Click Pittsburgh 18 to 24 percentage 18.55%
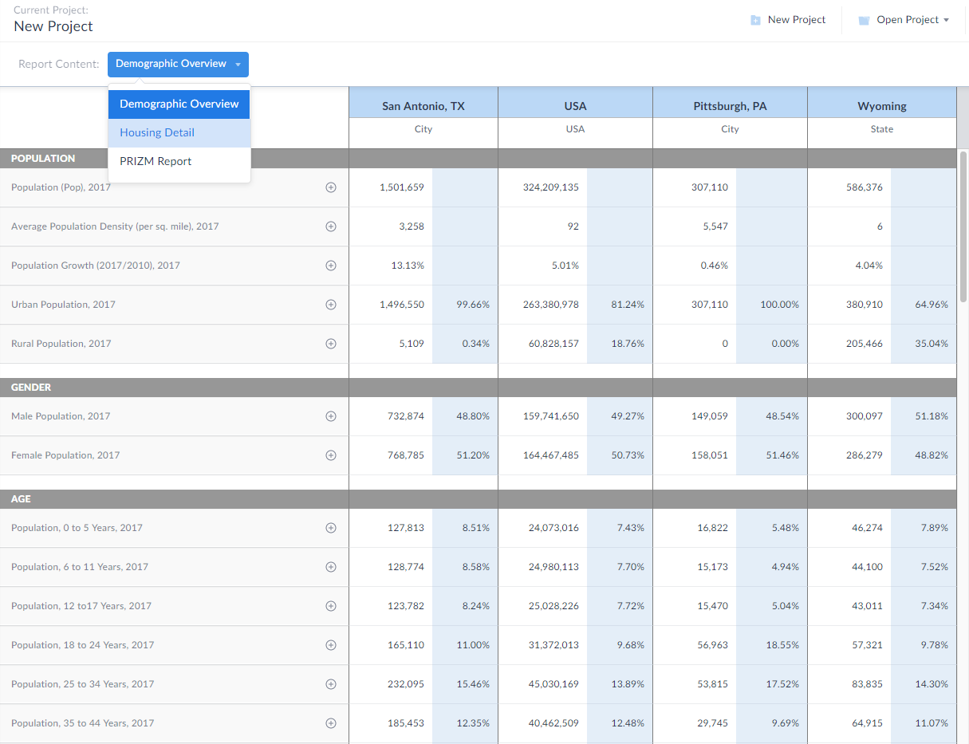Screen dimensions: 969x744 [782, 645]
